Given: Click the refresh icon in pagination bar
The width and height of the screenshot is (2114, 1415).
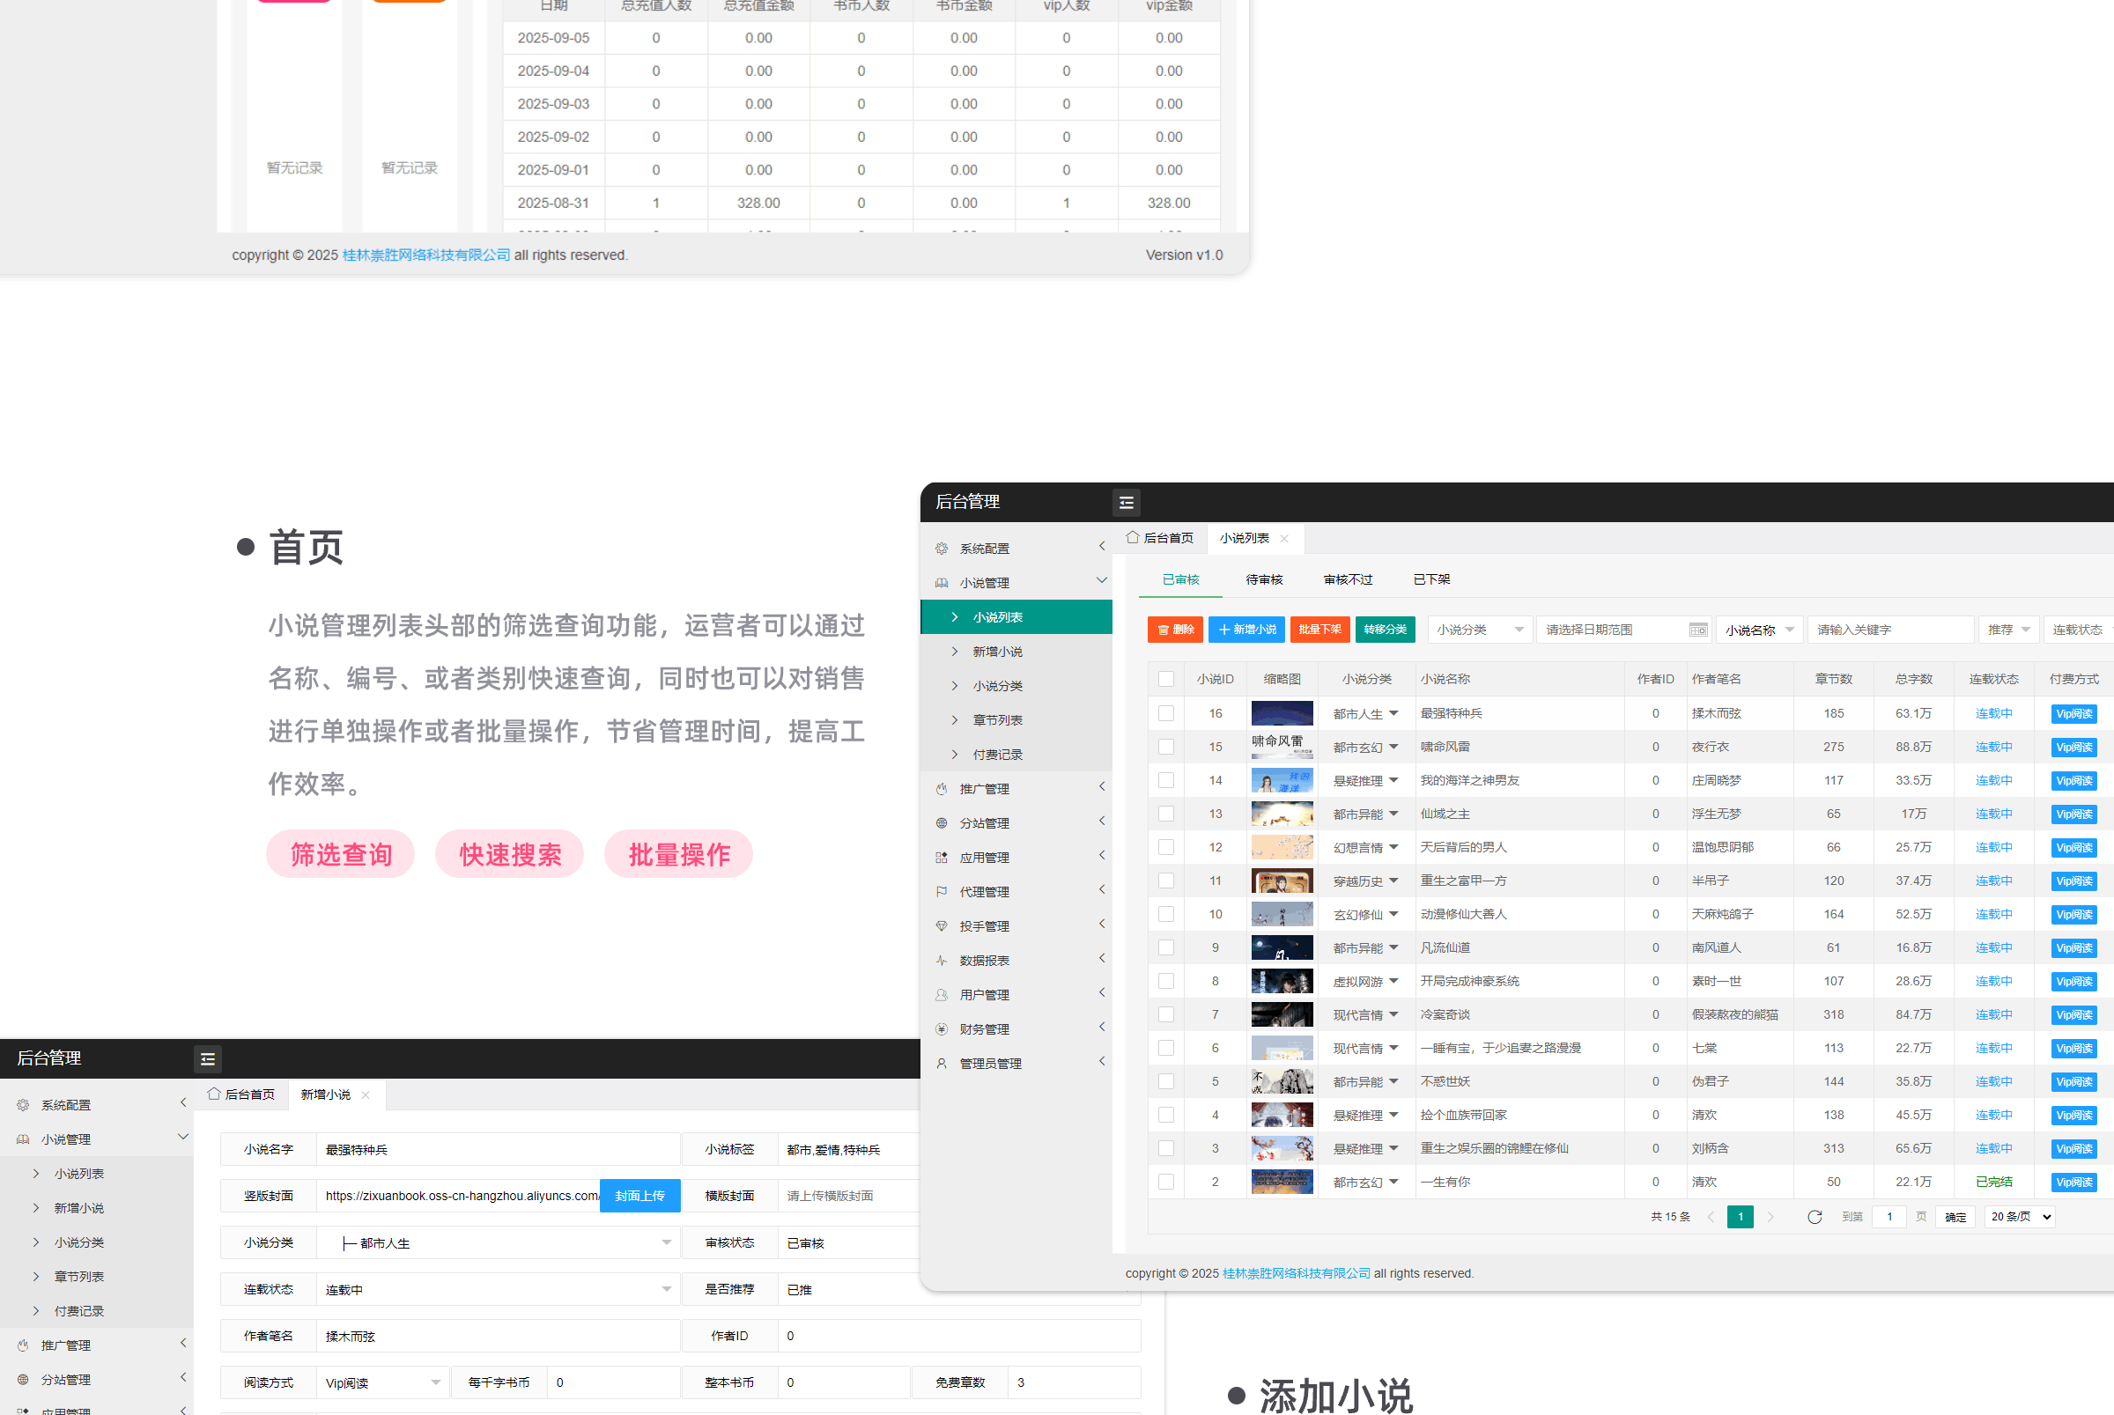Looking at the screenshot, I should 1815,1217.
